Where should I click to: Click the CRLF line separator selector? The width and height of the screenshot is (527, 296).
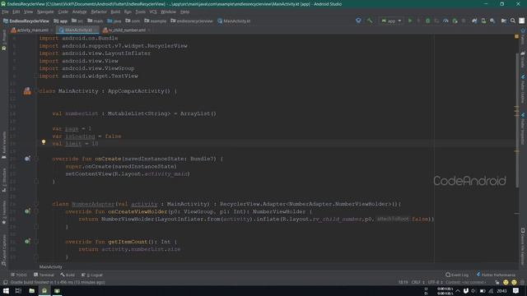[x=417, y=282]
